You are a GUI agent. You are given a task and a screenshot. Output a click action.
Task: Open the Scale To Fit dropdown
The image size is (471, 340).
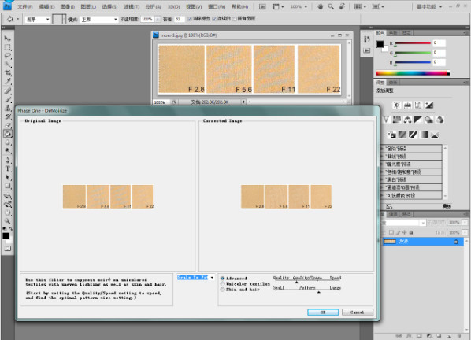[x=195, y=278]
